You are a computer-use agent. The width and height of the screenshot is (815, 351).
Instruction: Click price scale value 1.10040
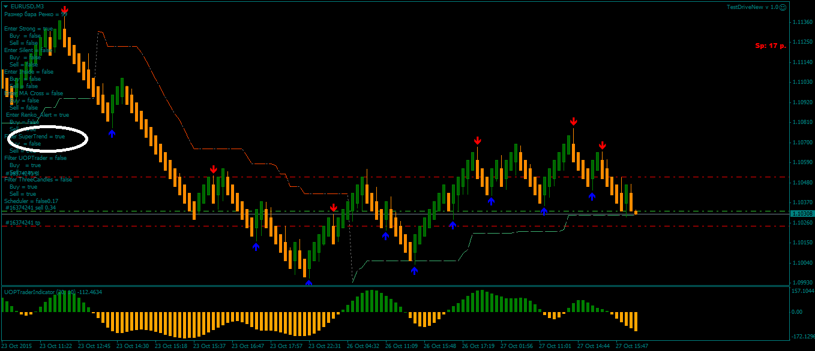(802, 263)
